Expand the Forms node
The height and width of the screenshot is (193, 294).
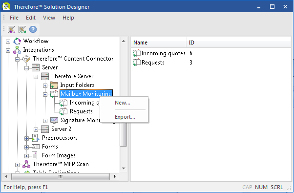tap(26, 147)
